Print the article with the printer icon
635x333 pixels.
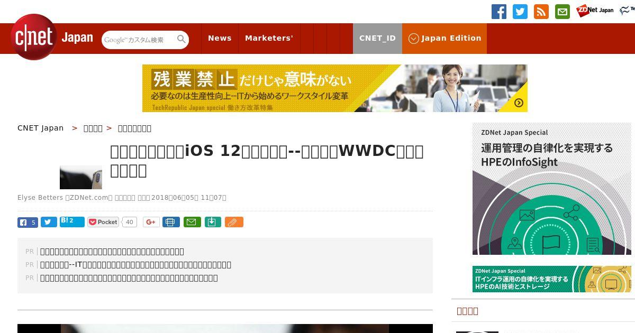[x=171, y=222]
